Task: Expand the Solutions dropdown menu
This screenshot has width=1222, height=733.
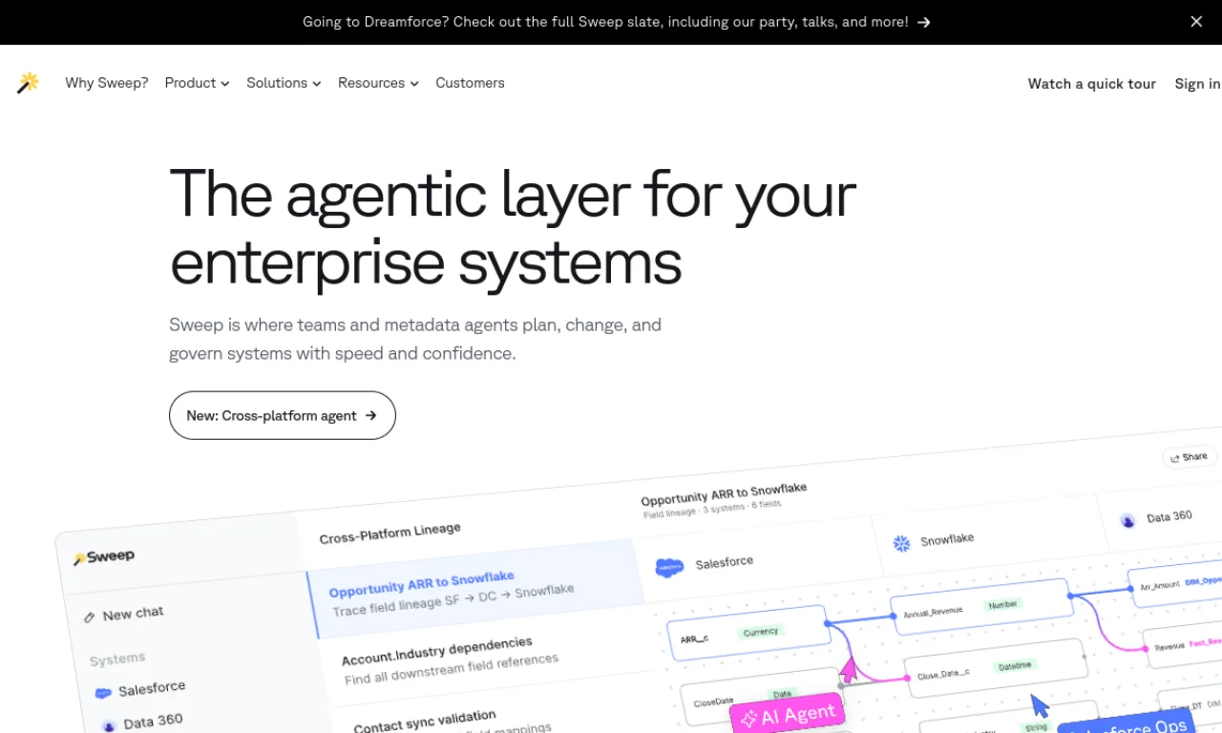Action: (x=284, y=83)
